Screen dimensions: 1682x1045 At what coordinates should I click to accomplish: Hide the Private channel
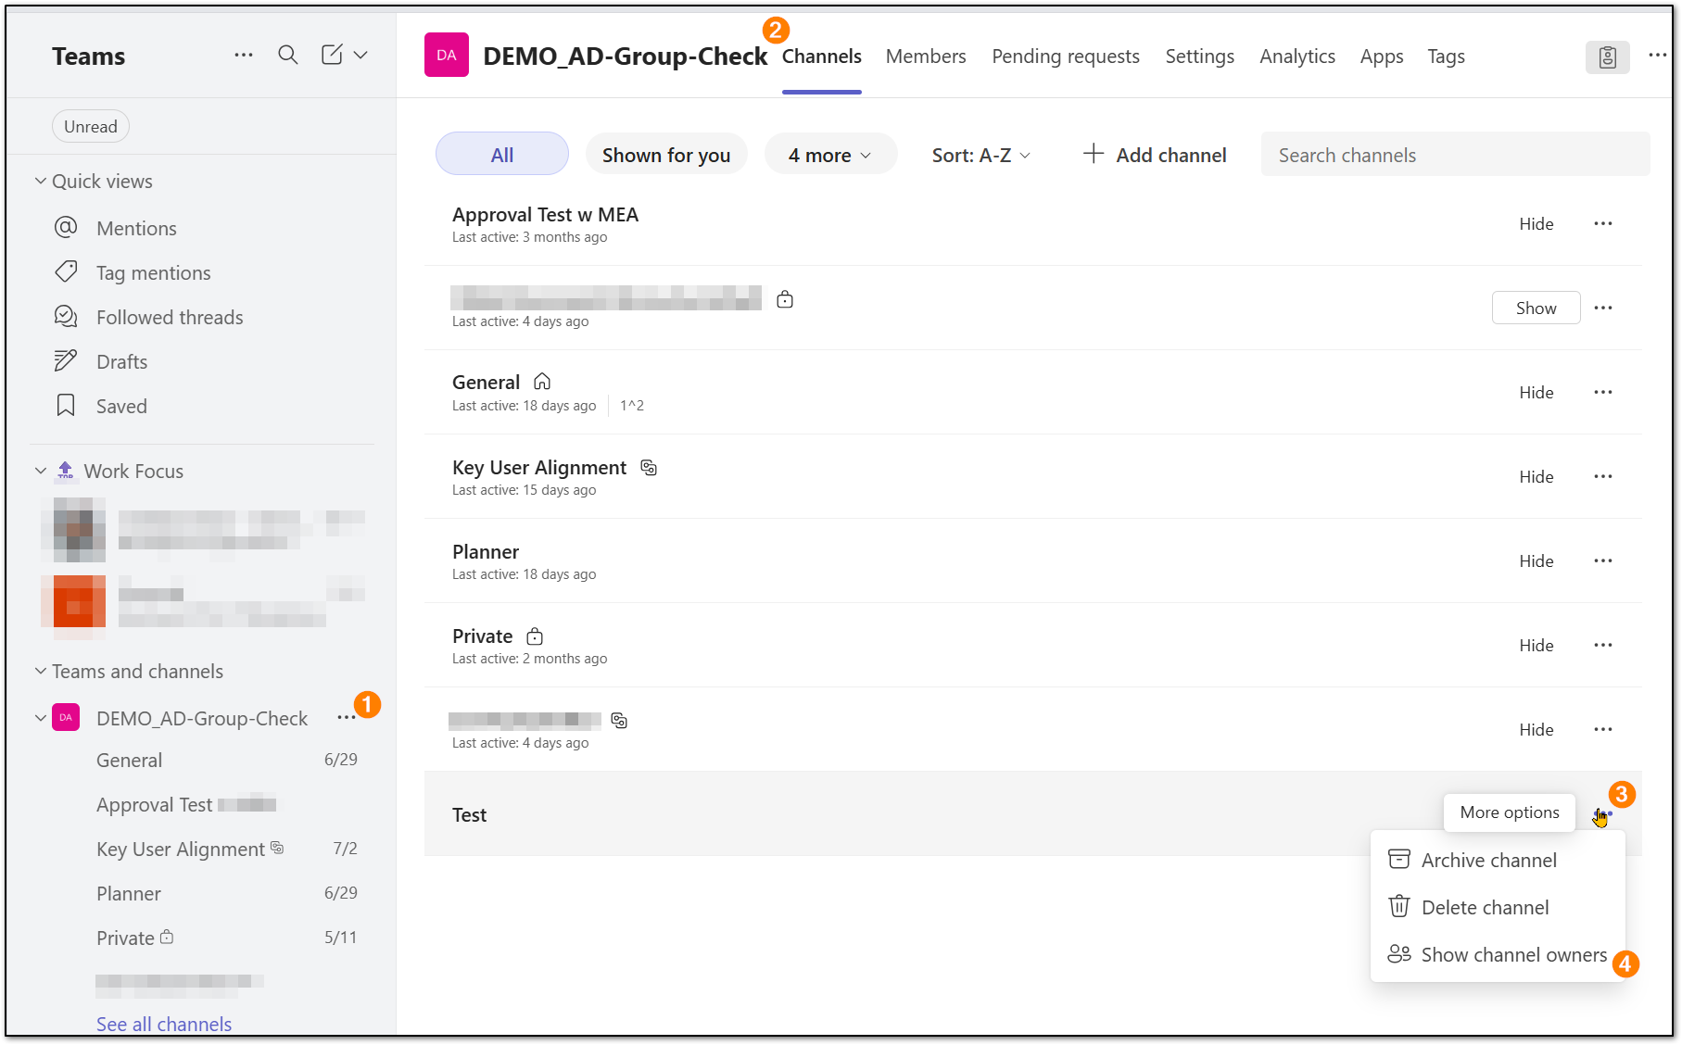[1537, 645]
